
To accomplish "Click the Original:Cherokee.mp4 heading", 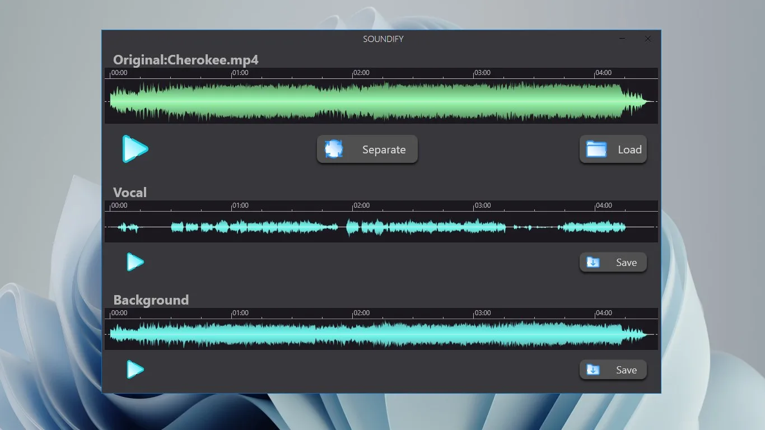I will point(186,60).
